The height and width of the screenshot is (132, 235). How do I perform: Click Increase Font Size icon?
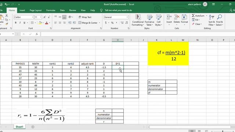[x=44, y=17]
